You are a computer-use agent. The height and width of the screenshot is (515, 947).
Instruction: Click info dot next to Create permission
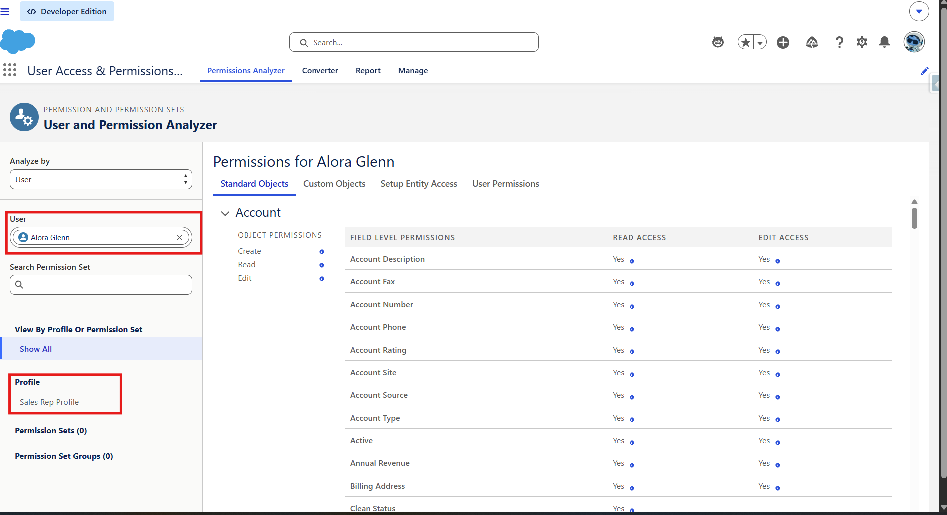coord(322,252)
